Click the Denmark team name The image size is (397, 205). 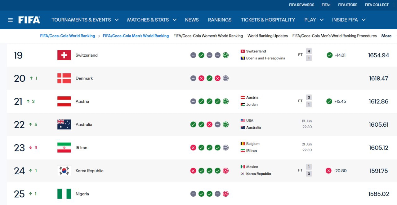pyautogui.click(x=84, y=78)
